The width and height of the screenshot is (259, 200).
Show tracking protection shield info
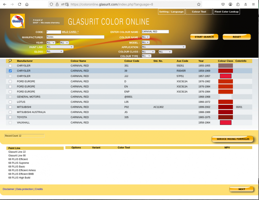[51, 4]
